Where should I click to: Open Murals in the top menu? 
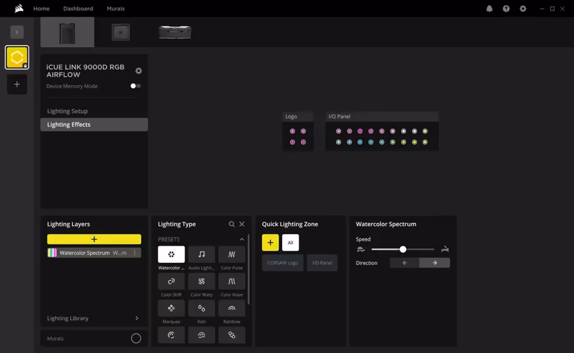[x=116, y=8]
